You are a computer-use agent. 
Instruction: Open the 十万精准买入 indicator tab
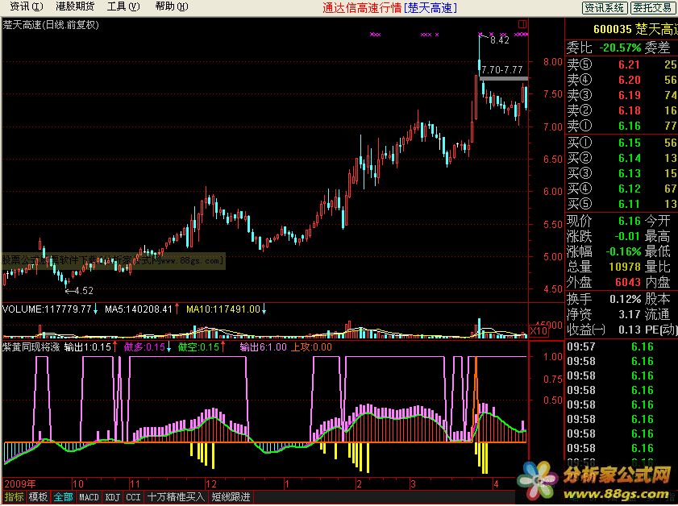(176, 497)
